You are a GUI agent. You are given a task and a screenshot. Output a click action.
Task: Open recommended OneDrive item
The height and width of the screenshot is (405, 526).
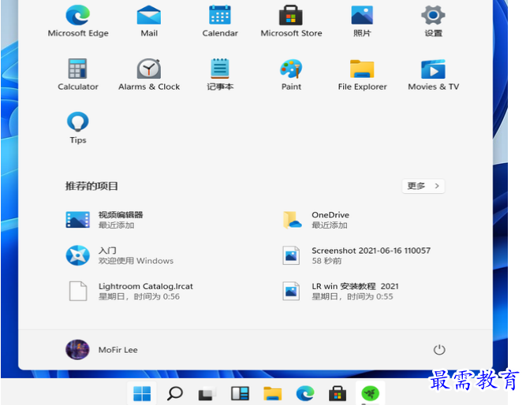tap(315, 220)
